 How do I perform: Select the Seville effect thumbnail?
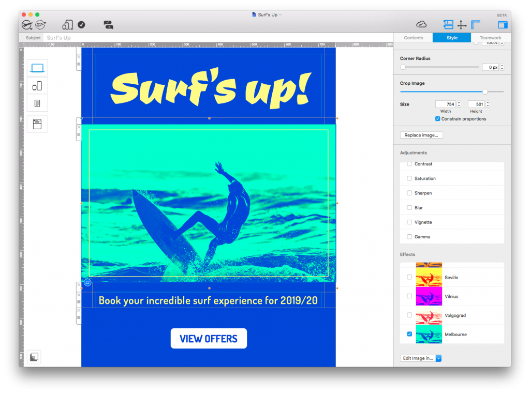click(429, 277)
